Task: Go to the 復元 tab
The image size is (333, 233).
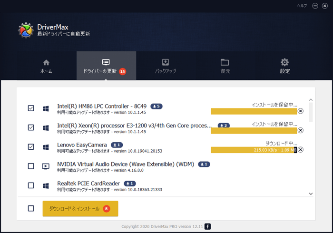Action: pos(225,67)
